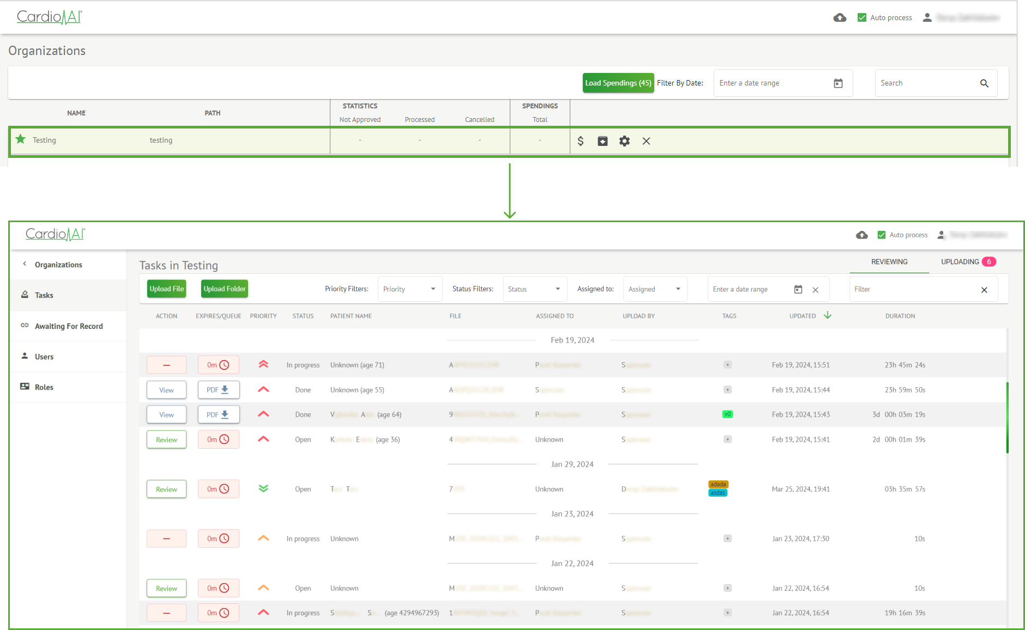The height and width of the screenshot is (630, 1025).
Task: Click the Updated column sort arrow
Action: coord(828,315)
